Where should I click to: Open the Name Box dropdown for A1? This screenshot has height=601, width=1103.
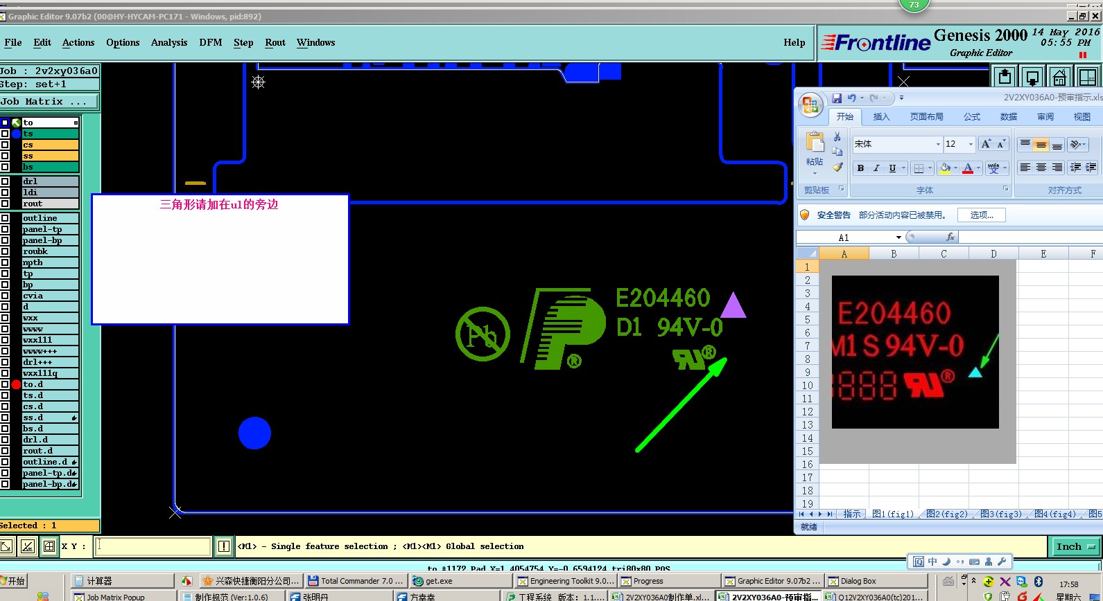[x=898, y=237]
